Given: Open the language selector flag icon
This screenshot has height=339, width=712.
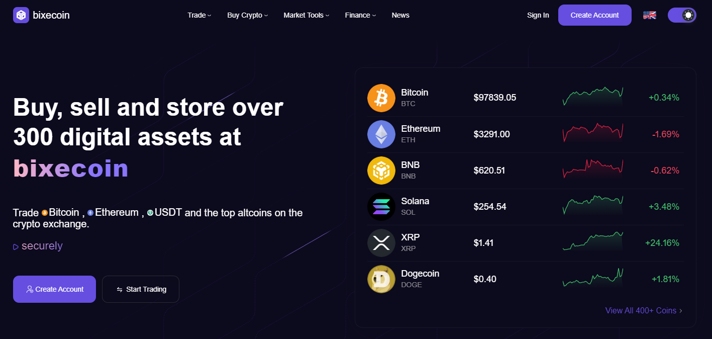Looking at the screenshot, I should click(649, 15).
